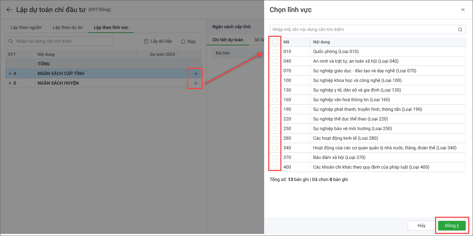Expand the Ngân sách cấp tỉnh row A

10,74
